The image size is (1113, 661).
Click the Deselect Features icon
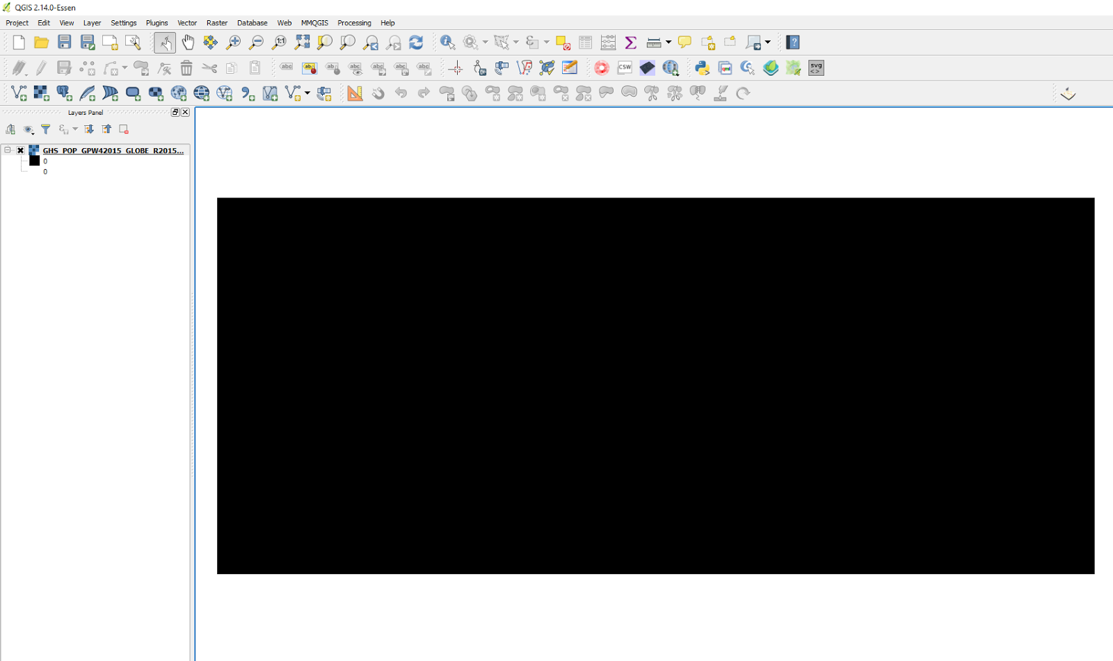(563, 42)
